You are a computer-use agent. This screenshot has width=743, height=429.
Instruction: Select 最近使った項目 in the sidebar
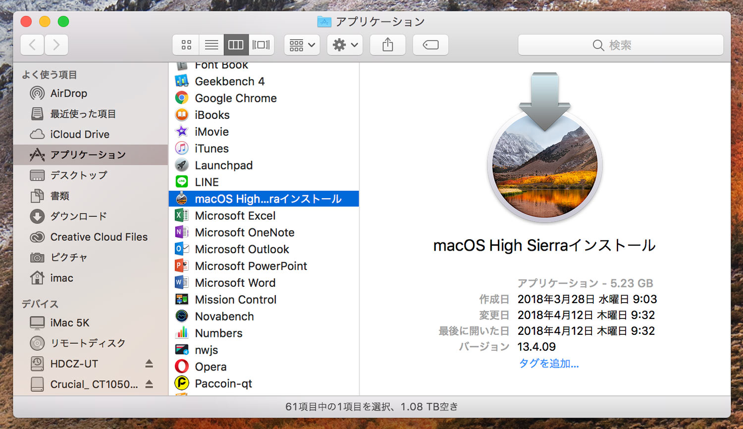coord(91,114)
